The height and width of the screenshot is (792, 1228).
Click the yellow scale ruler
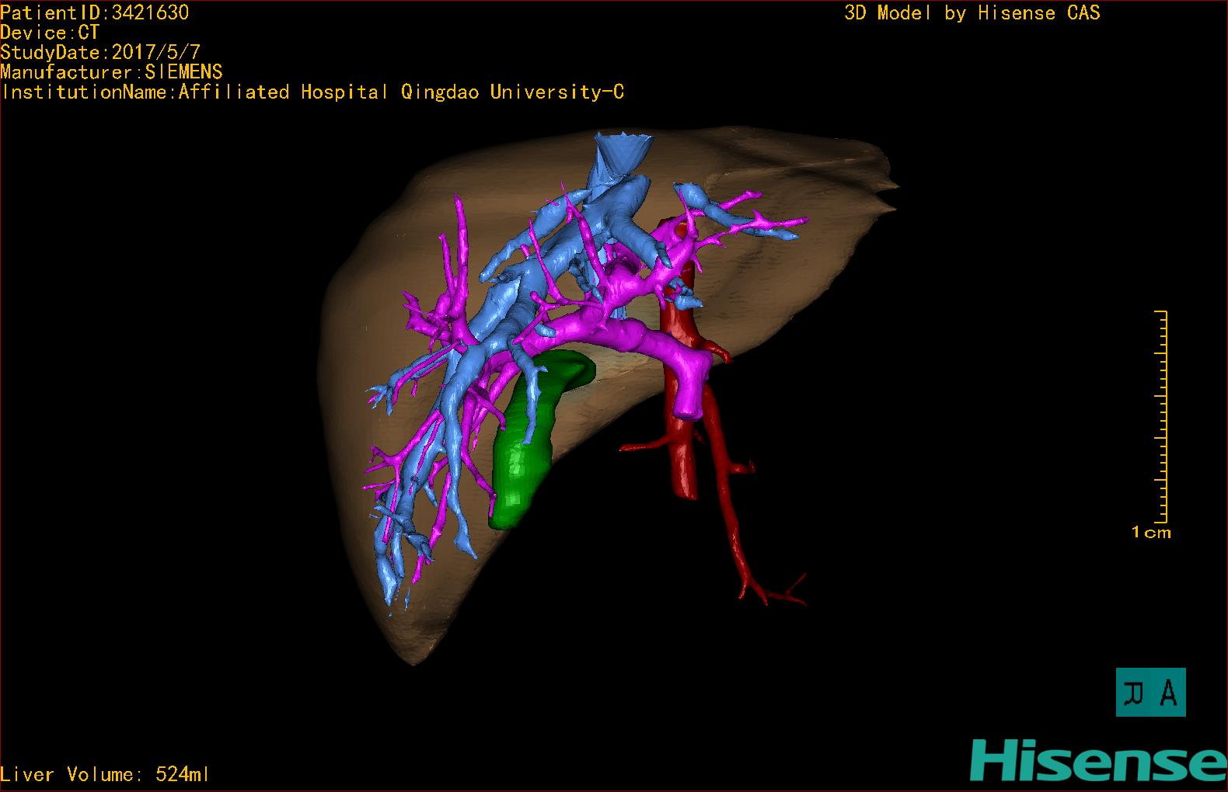point(1160,416)
